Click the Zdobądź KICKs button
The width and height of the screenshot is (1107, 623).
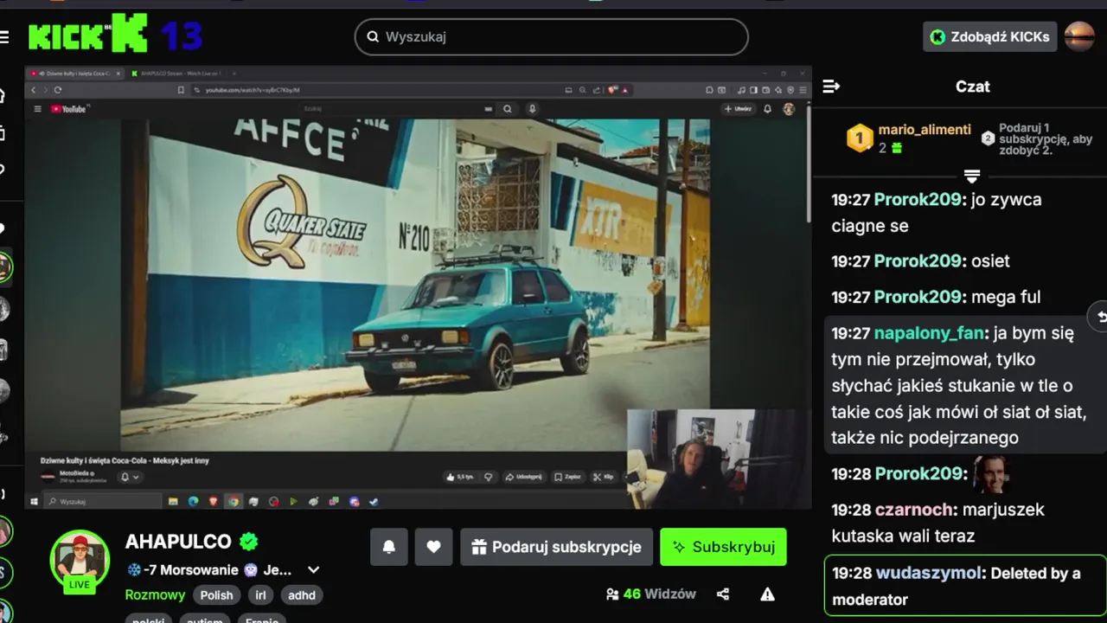click(989, 37)
